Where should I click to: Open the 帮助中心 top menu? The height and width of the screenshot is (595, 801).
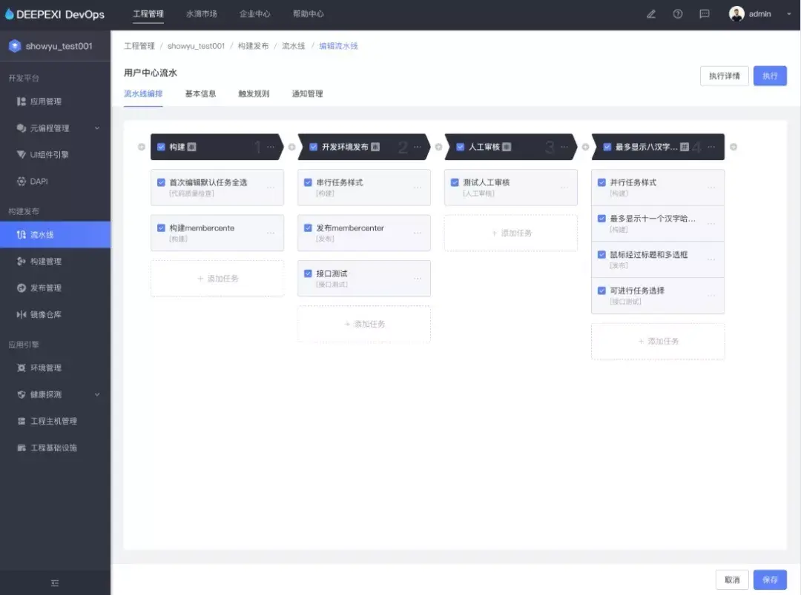click(308, 14)
